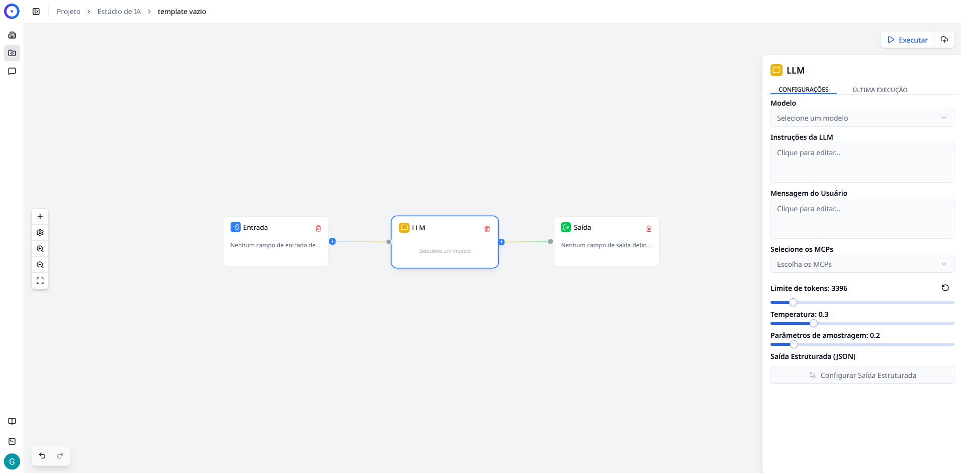Open Estúdio de IA from the breadcrumb
Image resolution: width=961 pixels, height=473 pixels.
tap(119, 11)
